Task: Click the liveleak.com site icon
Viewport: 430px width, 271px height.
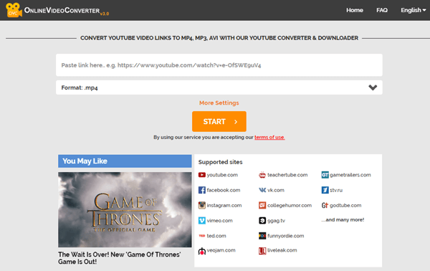Action: click(x=262, y=251)
